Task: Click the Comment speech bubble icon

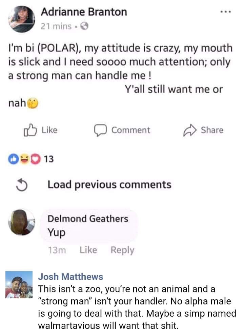Action: [x=101, y=130]
